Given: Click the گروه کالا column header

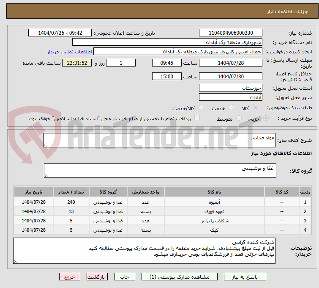Looking at the screenshot, I should pyautogui.click(x=108, y=192).
